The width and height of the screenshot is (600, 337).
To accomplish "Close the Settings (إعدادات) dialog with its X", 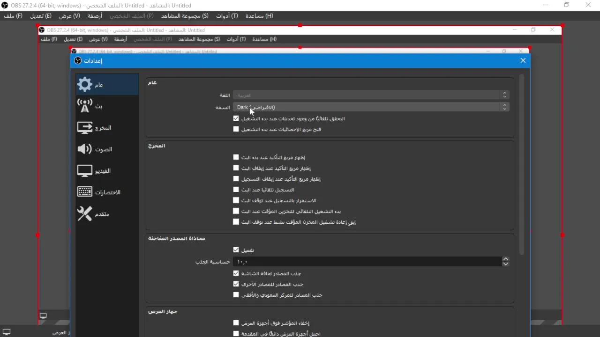I will click(x=523, y=60).
